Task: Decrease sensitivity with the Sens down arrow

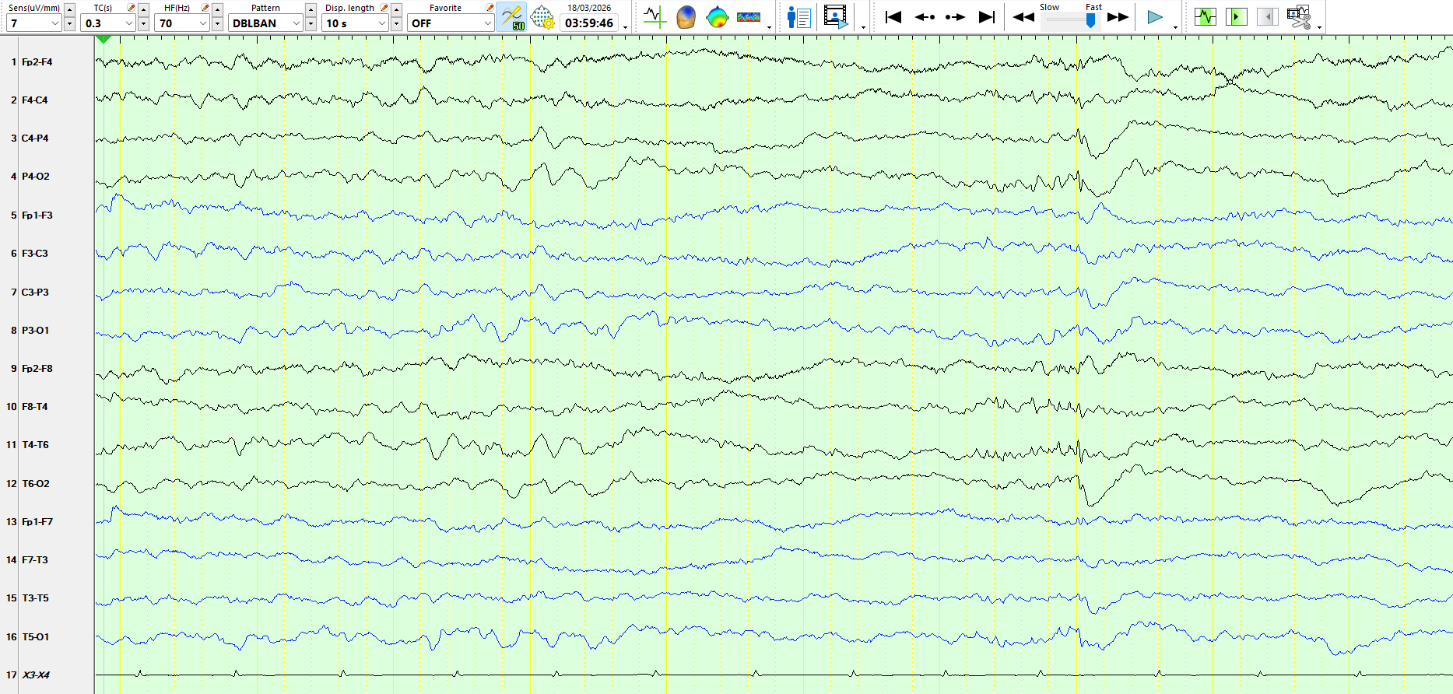Action: [x=69, y=23]
